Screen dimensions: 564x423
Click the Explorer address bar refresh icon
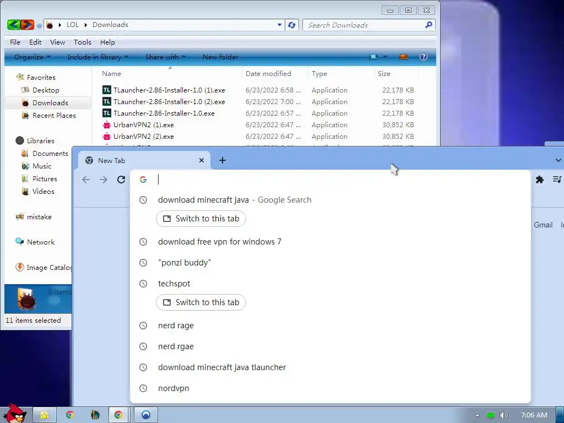coord(292,25)
